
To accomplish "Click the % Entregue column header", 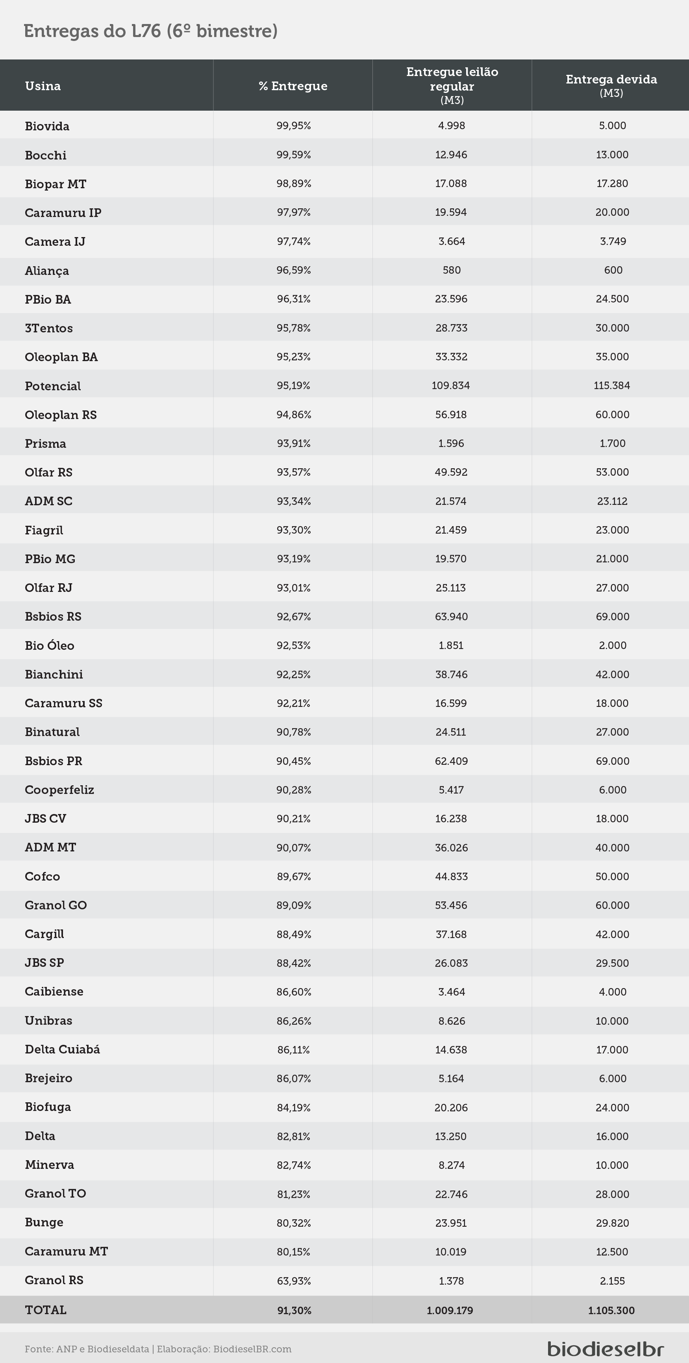I will pos(293,86).
